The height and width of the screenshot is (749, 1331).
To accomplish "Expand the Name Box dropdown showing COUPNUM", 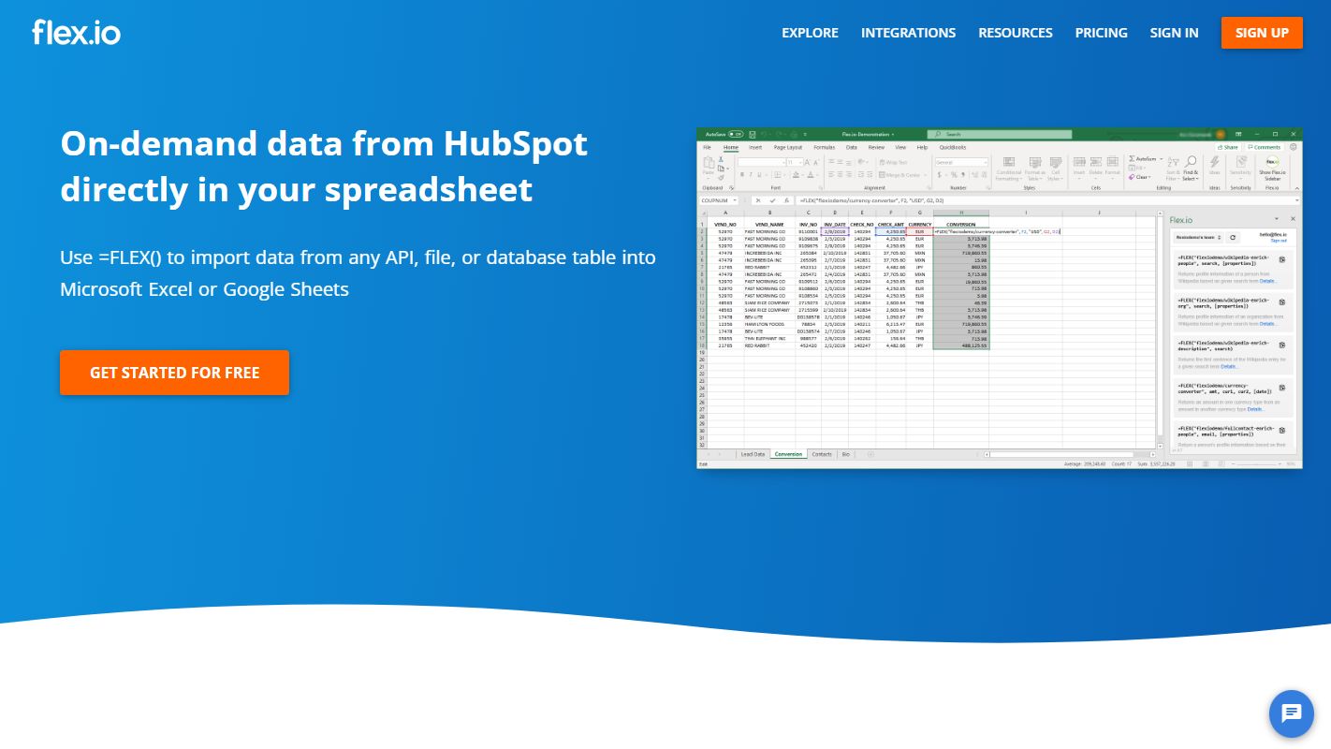I will [x=735, y=200].
